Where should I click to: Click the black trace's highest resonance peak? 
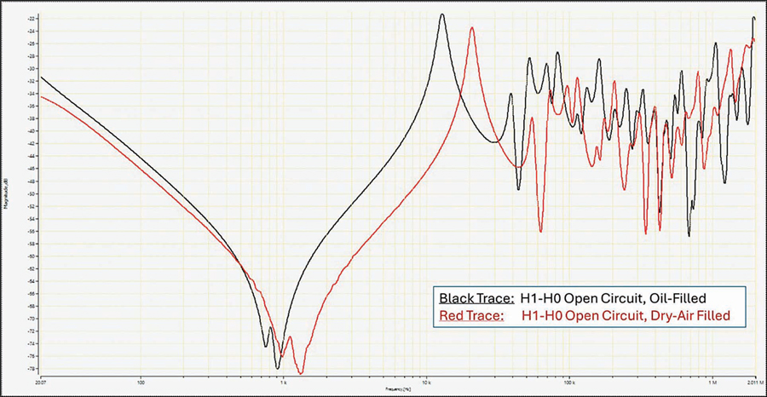click(x=441, y=14)
